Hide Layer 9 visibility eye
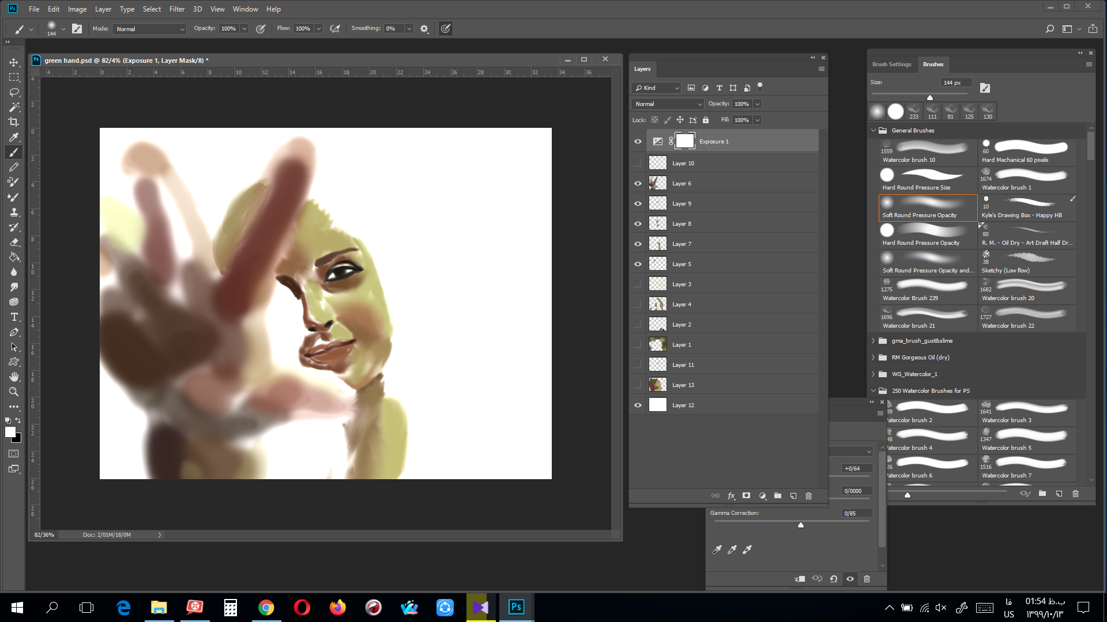Image resolution: width=1107 pixels, height=622 pixels. 638,204
